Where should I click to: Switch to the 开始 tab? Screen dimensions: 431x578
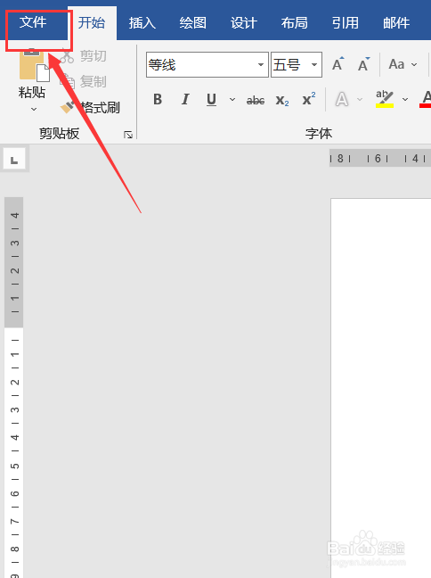[92, 23]
